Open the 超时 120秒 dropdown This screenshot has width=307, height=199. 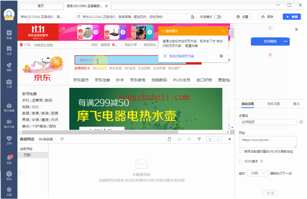point(258,173)
